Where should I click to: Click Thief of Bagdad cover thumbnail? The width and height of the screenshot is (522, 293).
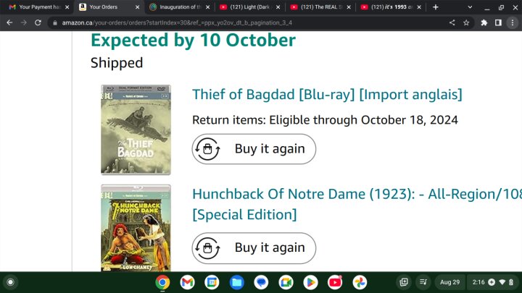pyautogui.click(x=136, y=129)
